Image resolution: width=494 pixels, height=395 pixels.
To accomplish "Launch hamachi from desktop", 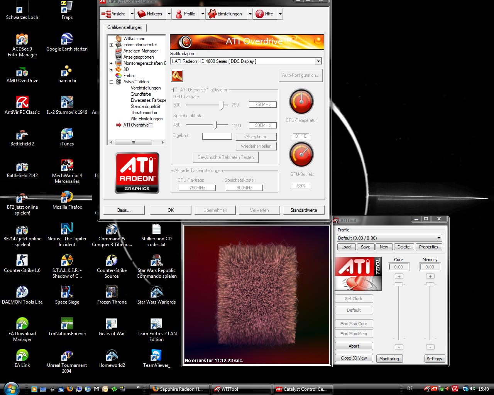I will point(67,74).
